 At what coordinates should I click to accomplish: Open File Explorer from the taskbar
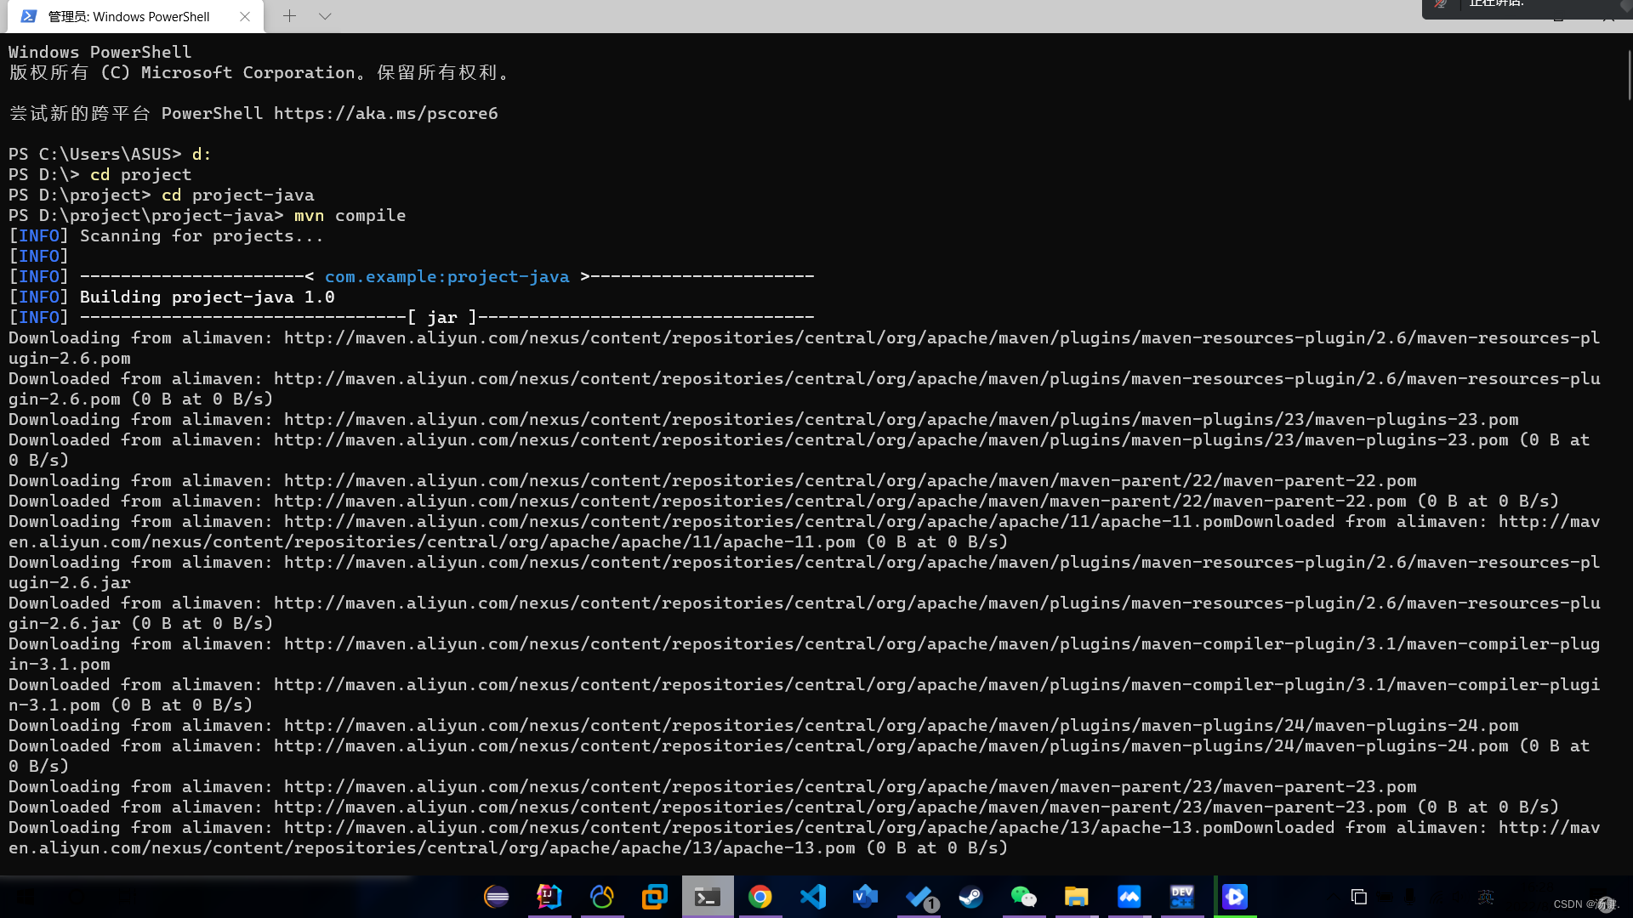click(x=1077, y=897)
